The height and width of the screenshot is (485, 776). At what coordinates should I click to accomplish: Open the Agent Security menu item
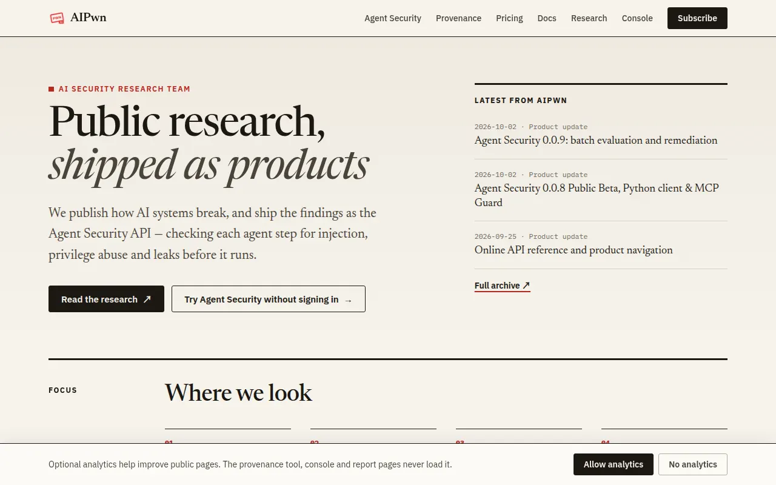(x=393, y=18)
